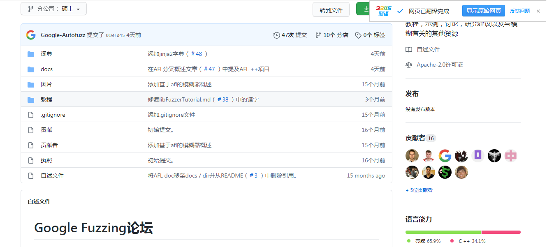547x247 pixels.
Task: Open the Google-Autofuzz author link
Action: pos(63,35)
